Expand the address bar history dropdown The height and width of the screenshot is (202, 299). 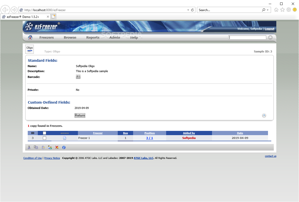[x=188, y=10]
